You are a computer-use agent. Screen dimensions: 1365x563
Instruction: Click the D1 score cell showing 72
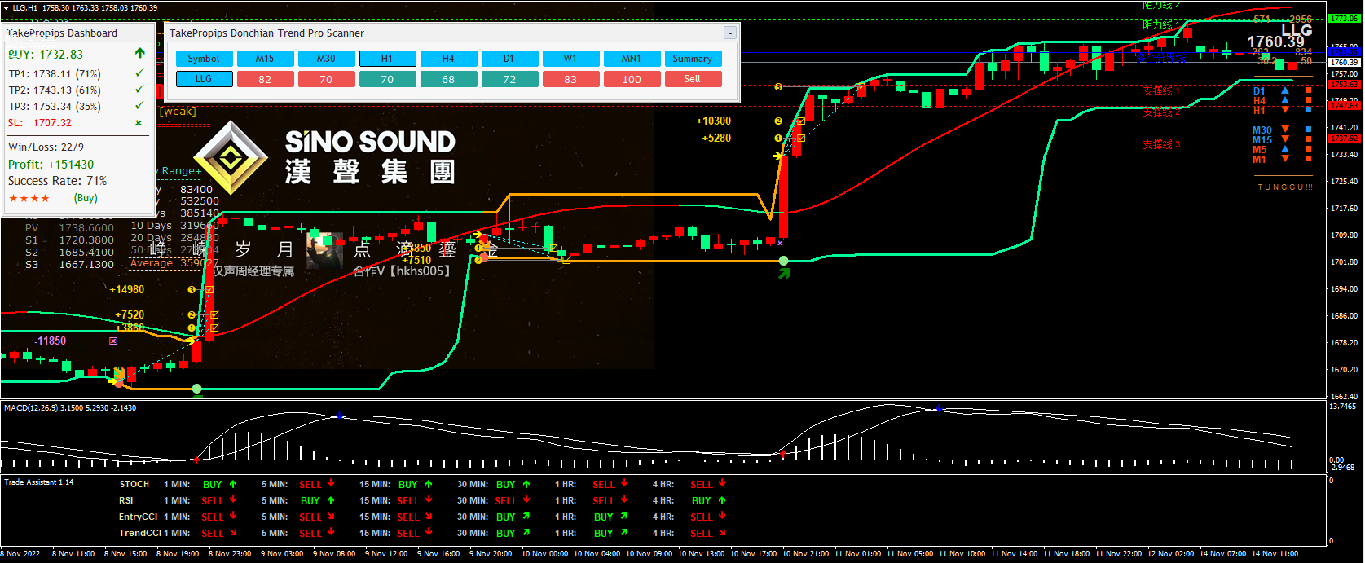(509, 79)
